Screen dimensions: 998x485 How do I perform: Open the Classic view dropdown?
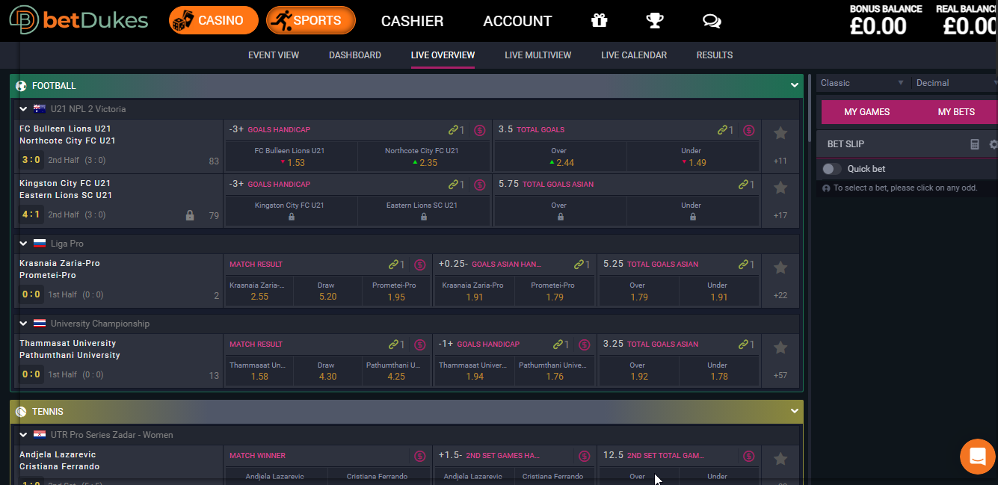click(x=862, y=83)
